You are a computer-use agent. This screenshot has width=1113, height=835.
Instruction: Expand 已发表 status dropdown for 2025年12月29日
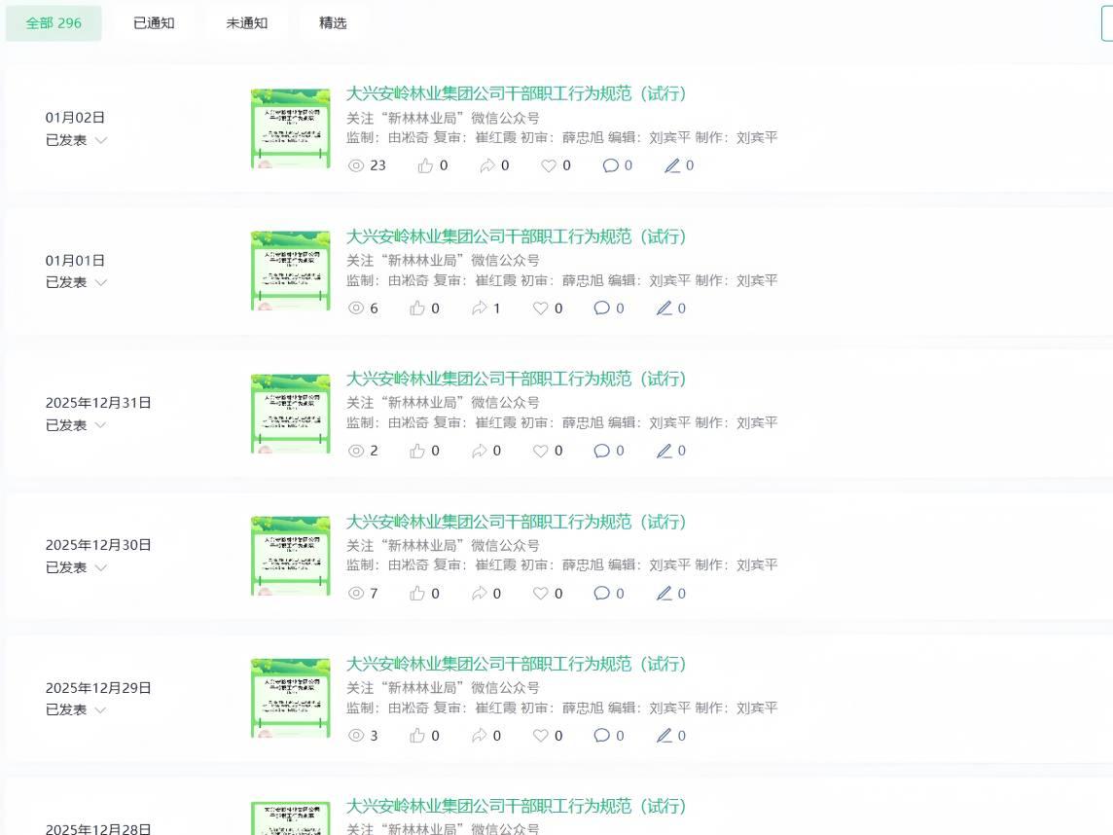(100, 710)
